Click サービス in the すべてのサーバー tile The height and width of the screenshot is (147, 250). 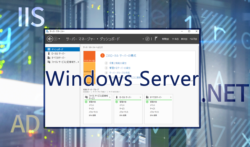(x=153, y=109)
